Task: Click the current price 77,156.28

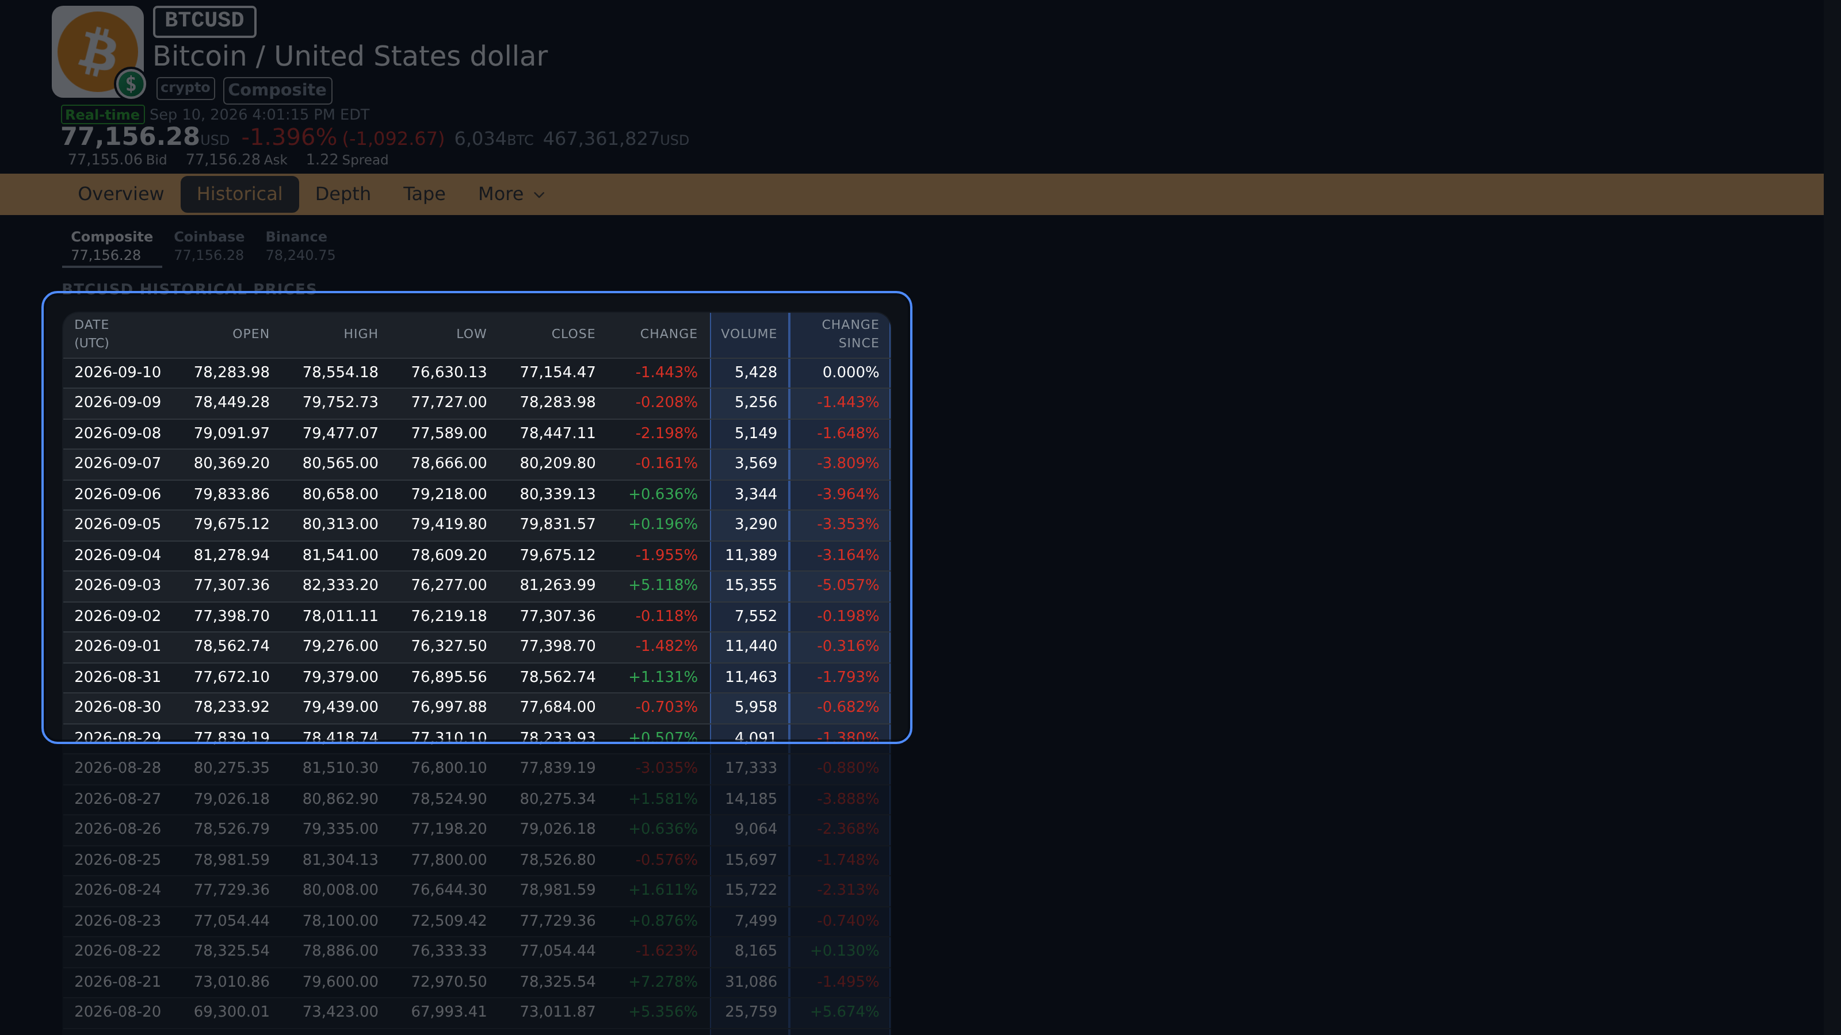Action: coord(130,136)
